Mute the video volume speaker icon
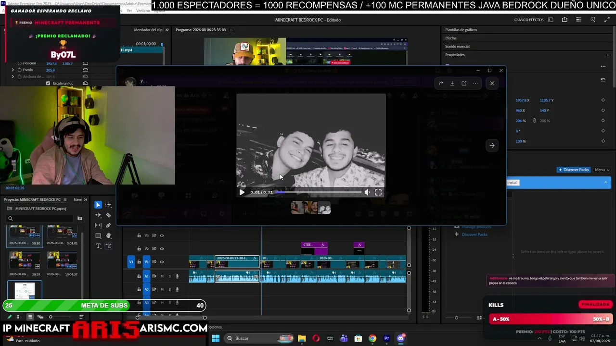The image size is (616, 346). point(367,192)
